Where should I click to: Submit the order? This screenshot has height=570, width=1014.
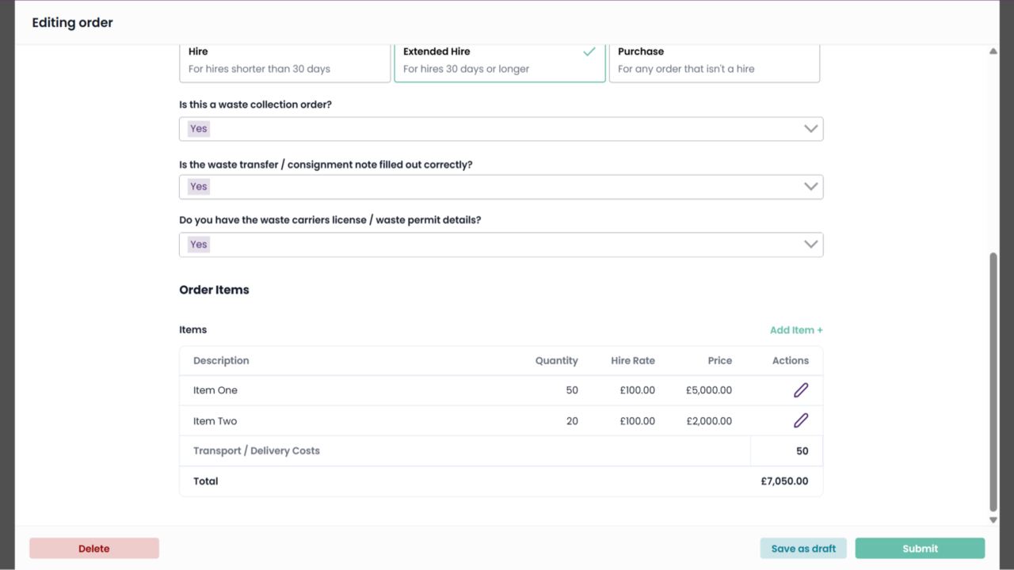(x=920, y=549)
